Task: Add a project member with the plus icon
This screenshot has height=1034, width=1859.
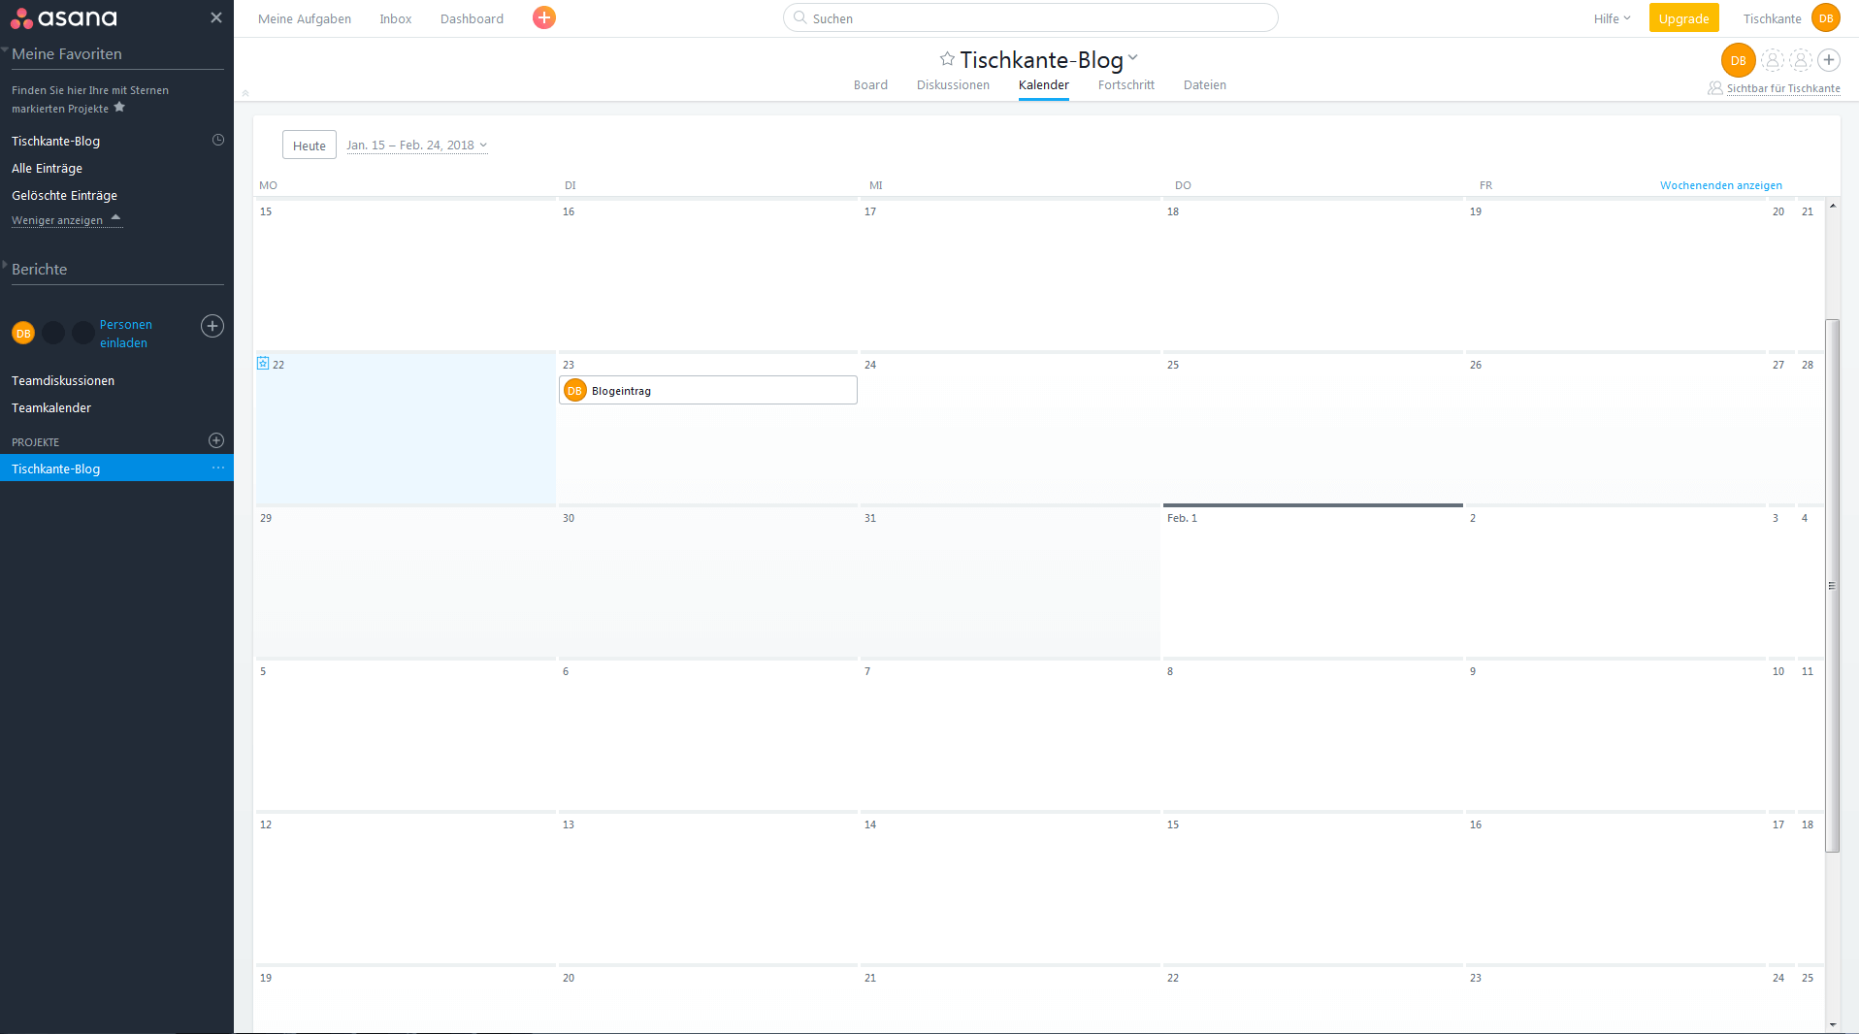Action: coord(1829,60)
